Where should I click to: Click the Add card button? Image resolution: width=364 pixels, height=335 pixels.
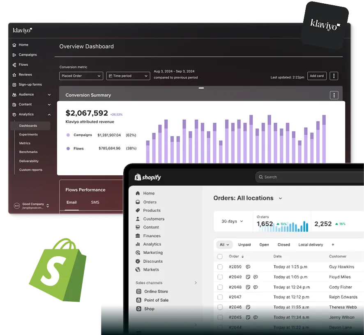tap(317, 76)
